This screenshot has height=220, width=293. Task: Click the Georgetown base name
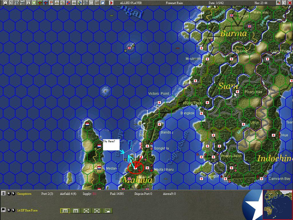pyautogui.click(x=24, y=194)
